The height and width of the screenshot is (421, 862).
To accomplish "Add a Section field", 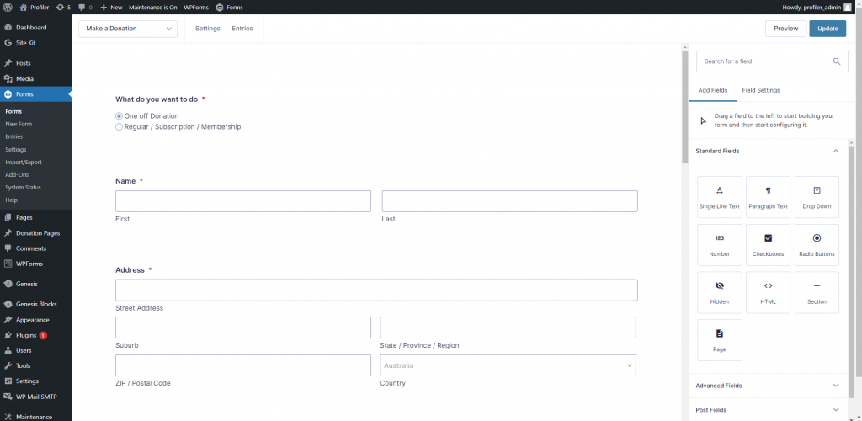I will 817,293.
